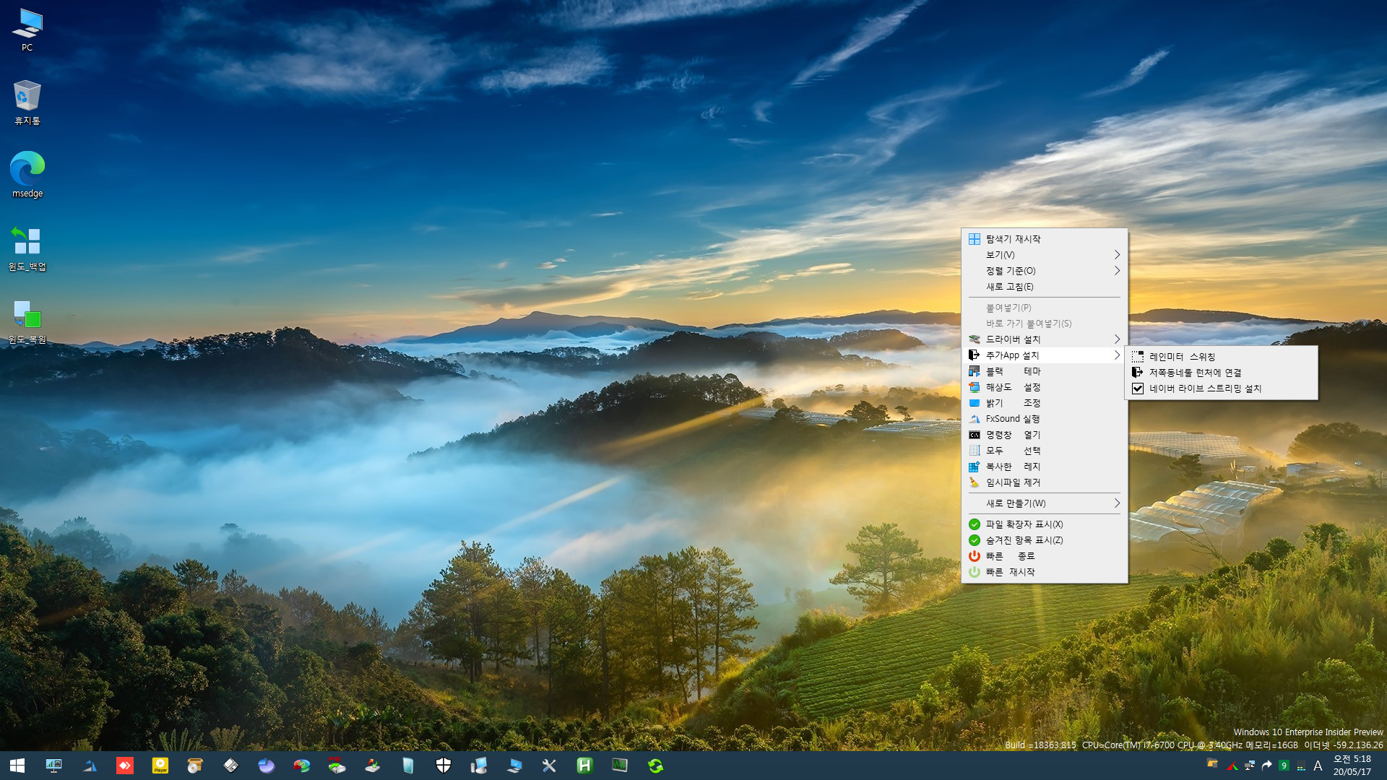Toggle 파일 확장자 표시(X) option
Screen dimensions: 1387x780
pyautogui.click(x=1044, y=524)
